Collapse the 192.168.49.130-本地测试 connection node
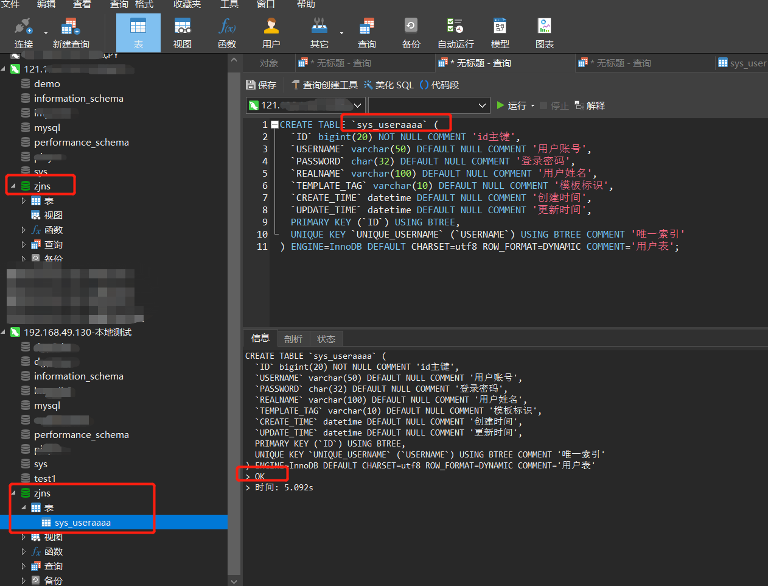This screenshot has width=768, height=586. click(3, 332)
